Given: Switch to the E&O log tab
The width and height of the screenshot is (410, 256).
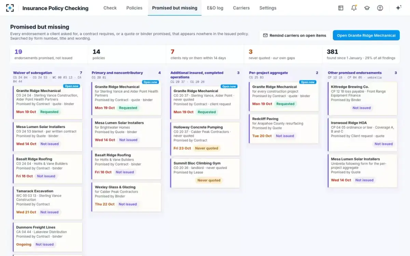Looking at the screenshot, I should (x=215, y=8).
